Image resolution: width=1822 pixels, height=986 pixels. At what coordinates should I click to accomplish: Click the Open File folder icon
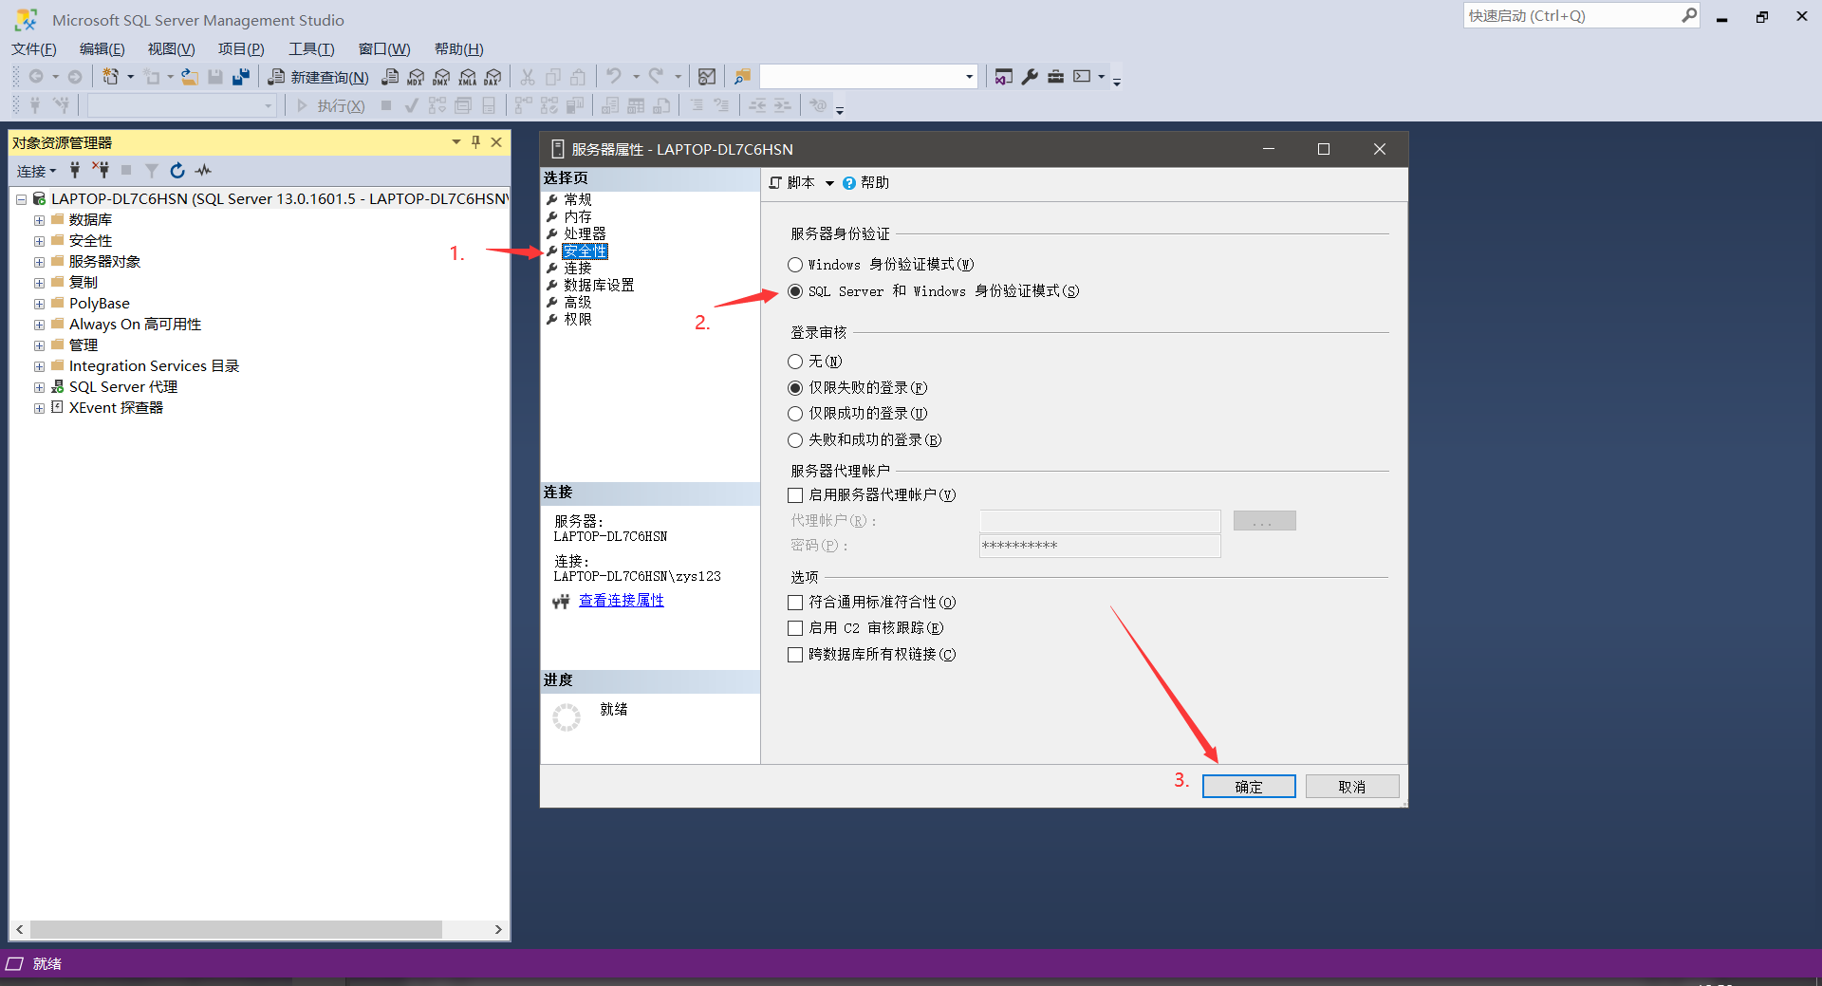[x=190, y=77]
